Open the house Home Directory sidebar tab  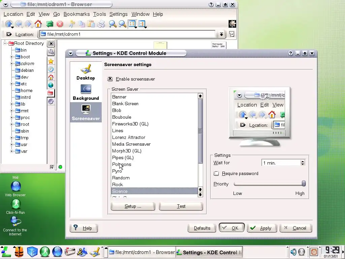(x=51, y=77)
